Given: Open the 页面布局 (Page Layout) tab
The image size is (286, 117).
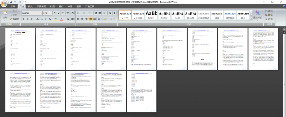Looking at the screenshot, I should coord(41,6).
